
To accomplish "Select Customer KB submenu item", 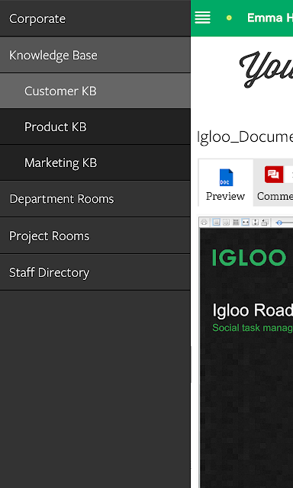I will pyautogui.click(x=95, y=91).
